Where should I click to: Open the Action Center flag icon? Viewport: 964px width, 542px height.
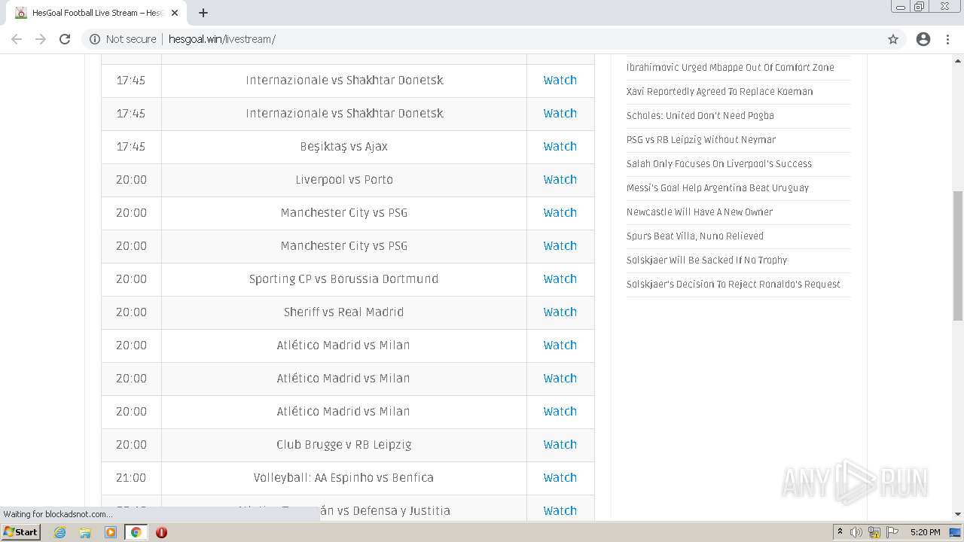892,532
